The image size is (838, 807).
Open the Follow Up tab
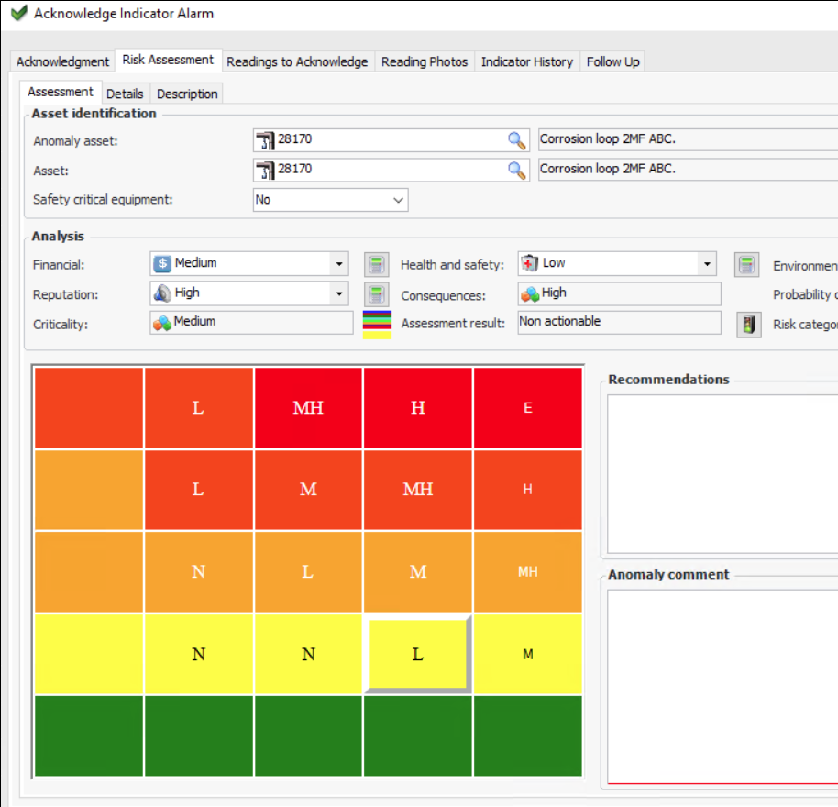(612, 61)
